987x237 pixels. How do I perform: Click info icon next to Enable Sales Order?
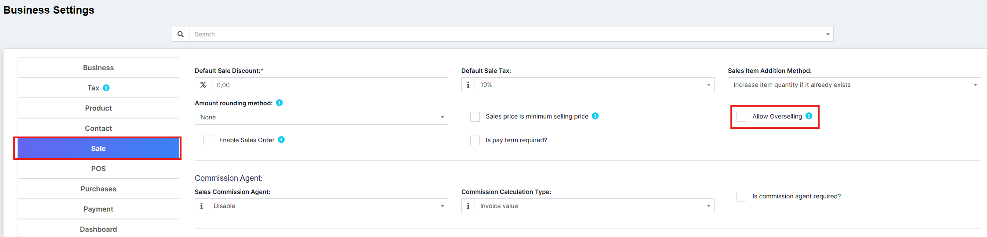pyautogui.click(x=282, y=140)
